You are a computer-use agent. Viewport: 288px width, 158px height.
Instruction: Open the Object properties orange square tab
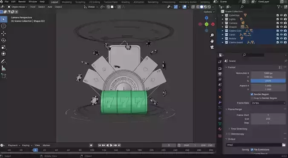click(x=220, y=97)
